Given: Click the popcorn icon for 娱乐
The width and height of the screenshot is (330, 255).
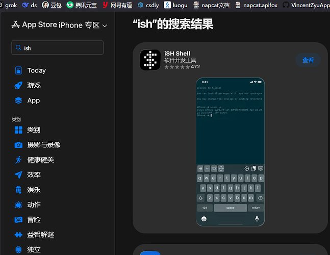Looking at the screenshot, I should (x=18, y=190).
